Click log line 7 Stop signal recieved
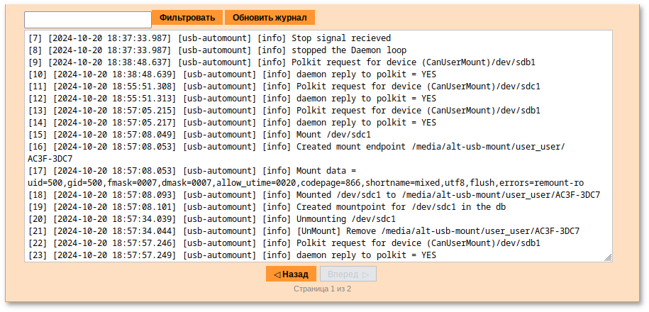This screenshot has width=649, height=312. (x=209, y=38)
